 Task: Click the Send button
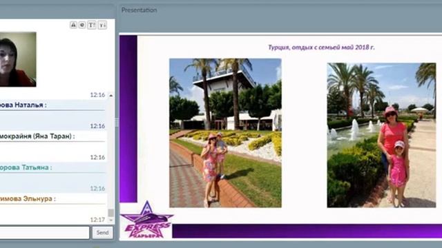[x=103, y=233]
